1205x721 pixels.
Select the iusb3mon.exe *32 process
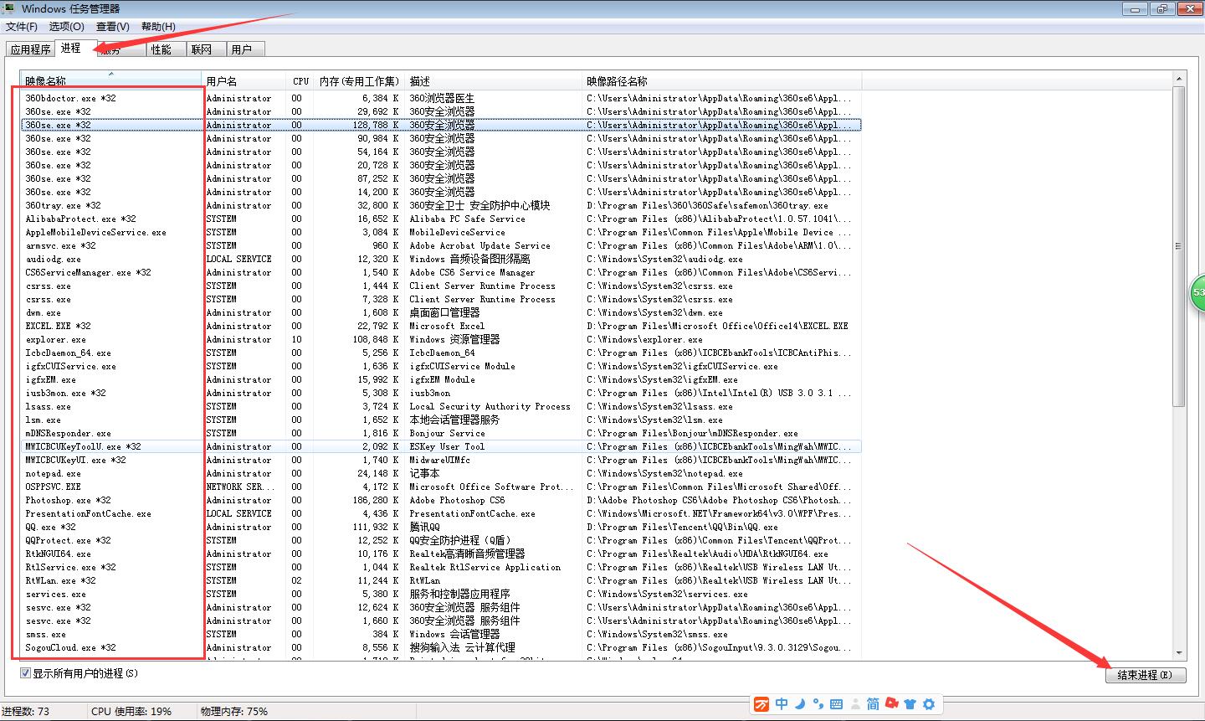[441, 393]
